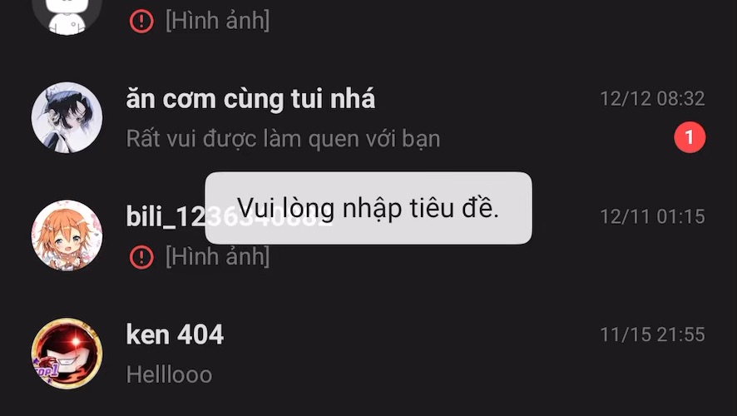Tap the red error icon in top conversation
Screen dimensions: 737x416
141,21
